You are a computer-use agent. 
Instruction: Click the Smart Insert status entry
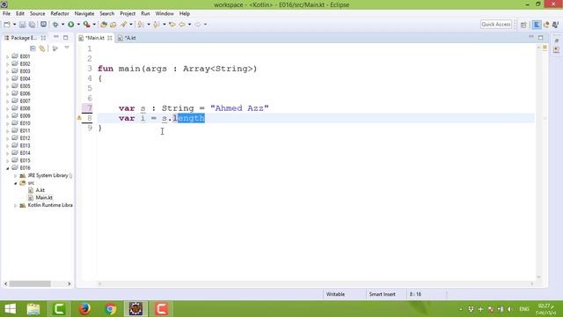point(382,294)
